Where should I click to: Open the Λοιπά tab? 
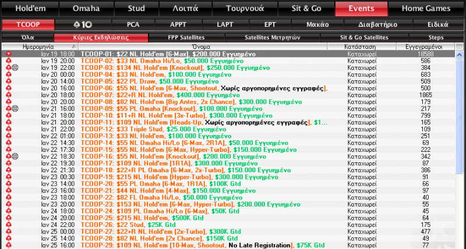click(x=185, y=9)
